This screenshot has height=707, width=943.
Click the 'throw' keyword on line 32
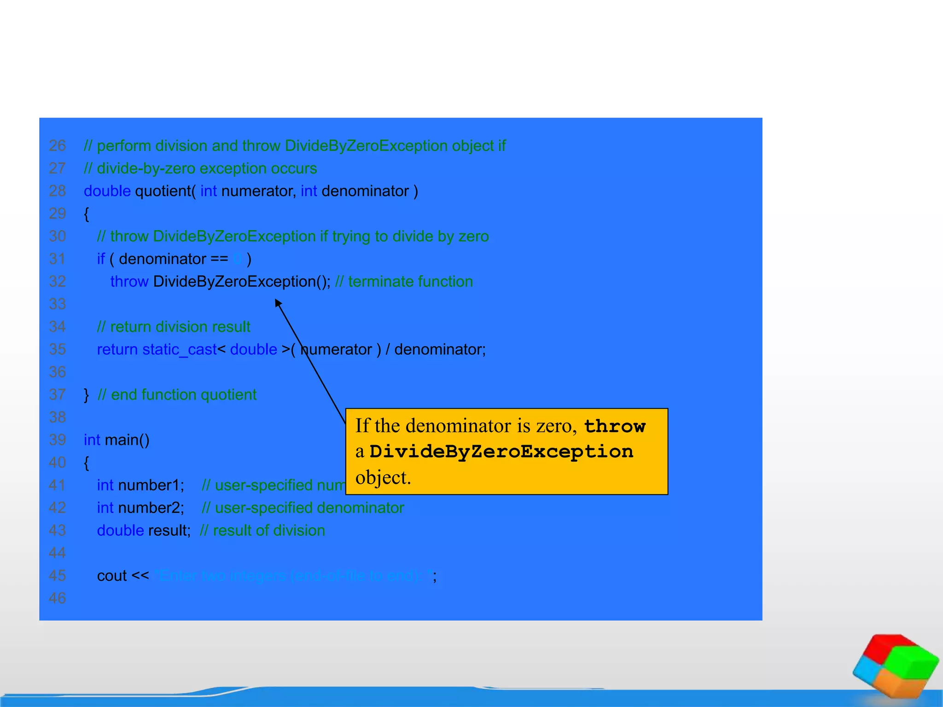point(129,282)
